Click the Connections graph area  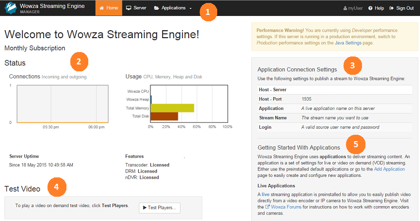tap(62, 104)
